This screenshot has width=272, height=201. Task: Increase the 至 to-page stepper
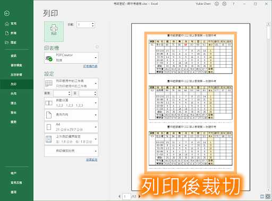95,92
